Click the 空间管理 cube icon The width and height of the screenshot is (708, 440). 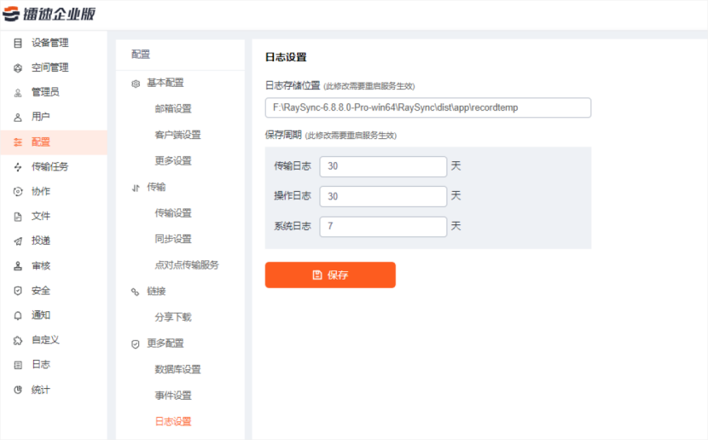click(18, 67)
